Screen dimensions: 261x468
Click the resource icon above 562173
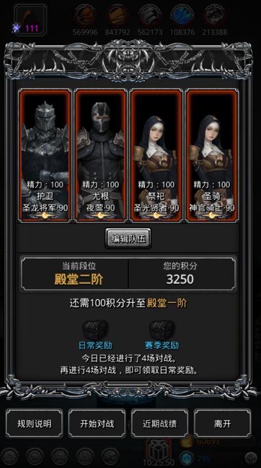click(x=149, y=15)
